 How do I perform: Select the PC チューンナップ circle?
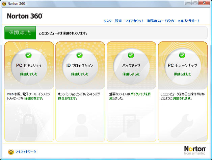tap(183, 67)
